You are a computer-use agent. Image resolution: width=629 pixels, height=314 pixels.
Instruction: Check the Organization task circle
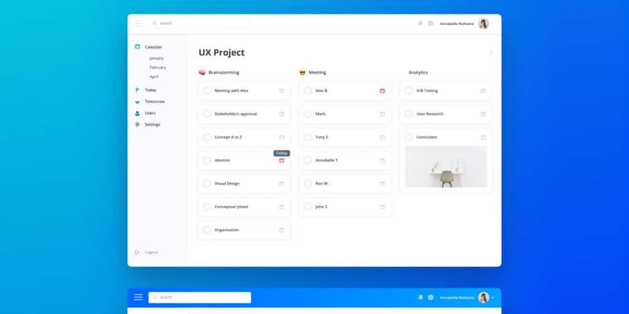pyautogui.click(x=207, y=230)
